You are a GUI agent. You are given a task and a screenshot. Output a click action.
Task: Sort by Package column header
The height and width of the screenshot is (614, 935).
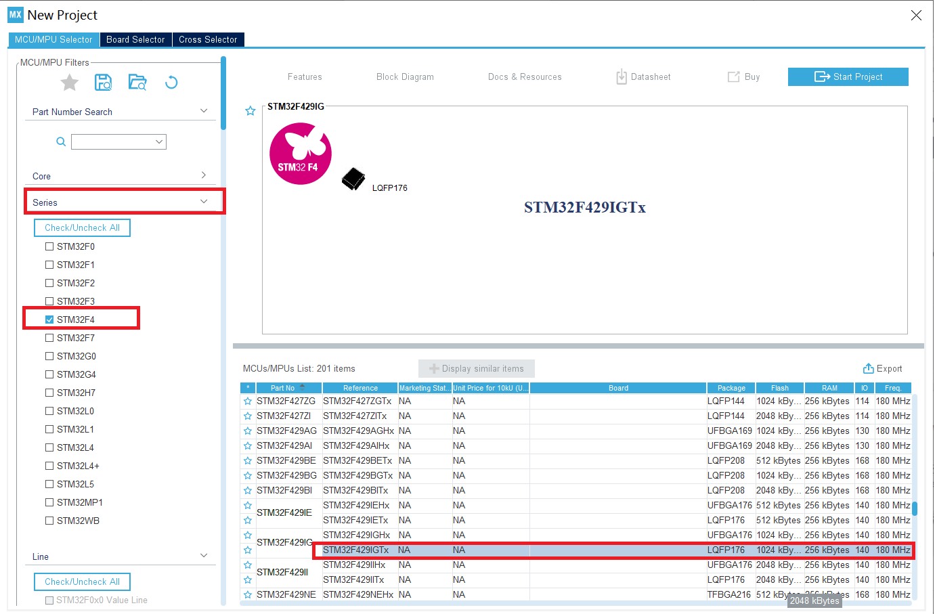click(x=731, y=388)
